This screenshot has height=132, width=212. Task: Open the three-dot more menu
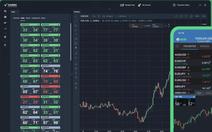click(200, 5)
